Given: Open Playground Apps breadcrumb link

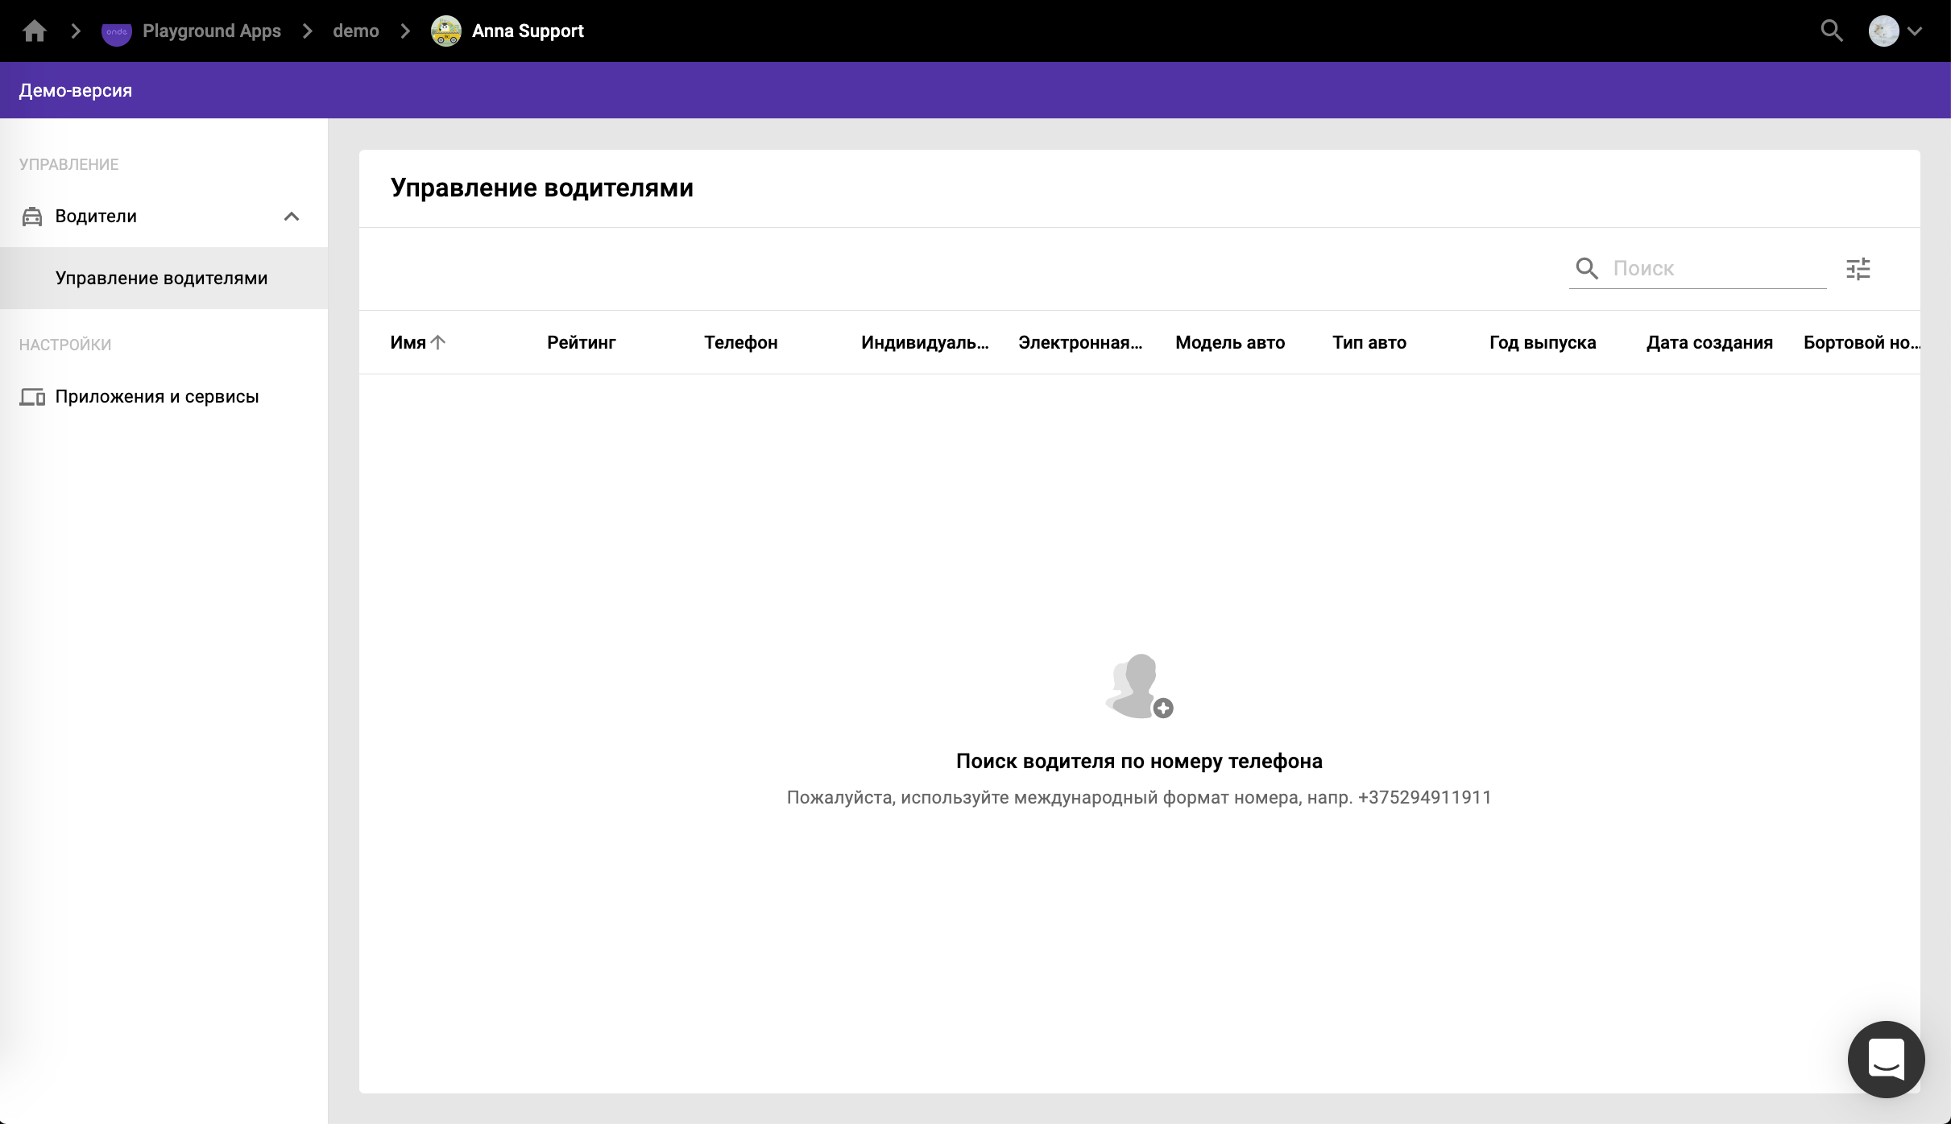Looking at the screenshot, I should point(211,31).
